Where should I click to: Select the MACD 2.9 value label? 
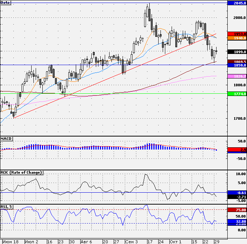(x=237, y=150)
